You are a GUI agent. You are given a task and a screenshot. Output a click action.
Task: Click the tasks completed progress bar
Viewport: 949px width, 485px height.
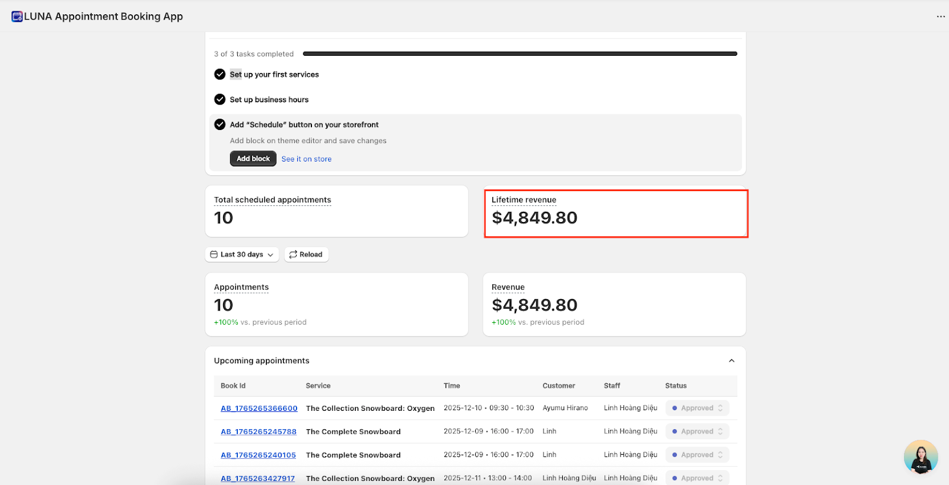[x=520, y=54]
